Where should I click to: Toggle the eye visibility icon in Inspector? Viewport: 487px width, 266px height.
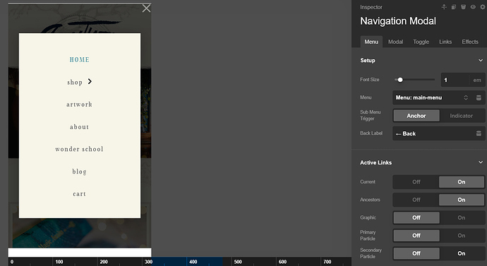point(473,7)
